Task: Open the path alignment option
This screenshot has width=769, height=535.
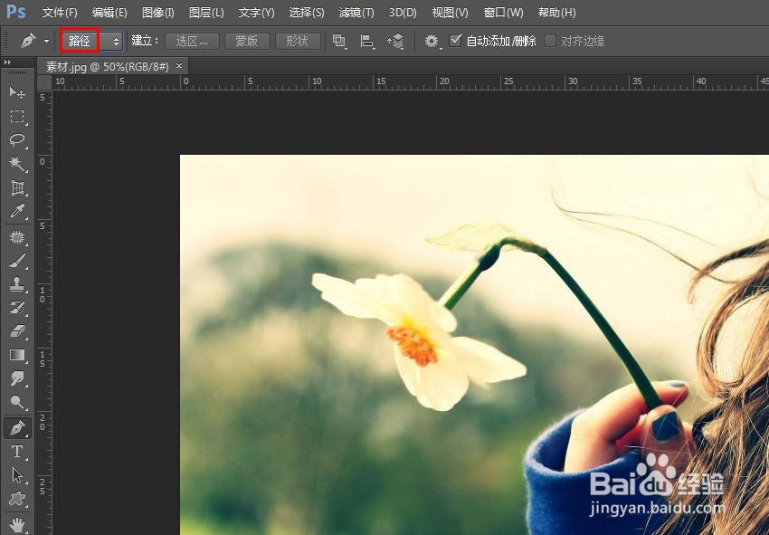Action: tap(366, 42)
